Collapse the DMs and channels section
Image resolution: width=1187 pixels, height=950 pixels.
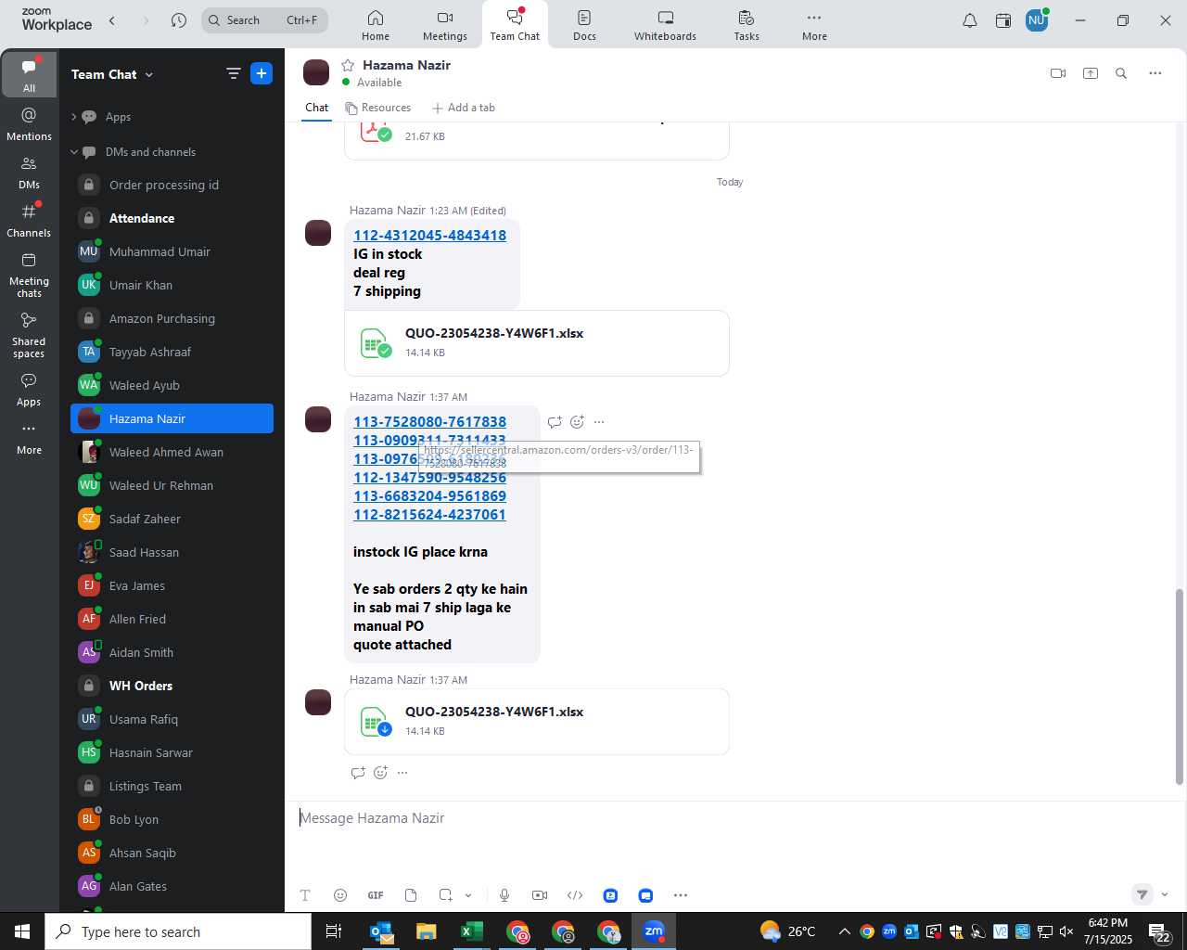coord(74,152)
